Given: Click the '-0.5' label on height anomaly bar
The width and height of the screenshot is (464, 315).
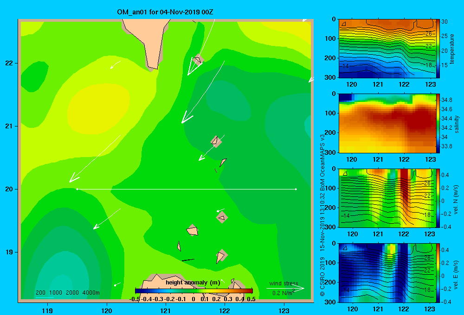Looking at the screenshot, I should pos(135,299).
